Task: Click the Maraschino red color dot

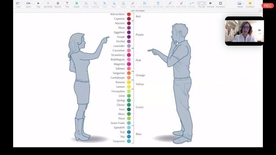Action: (x=129, y=14)
